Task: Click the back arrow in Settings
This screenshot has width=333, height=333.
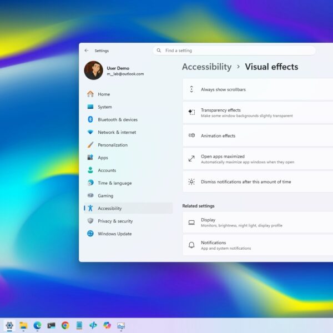Action: [87, 51]
